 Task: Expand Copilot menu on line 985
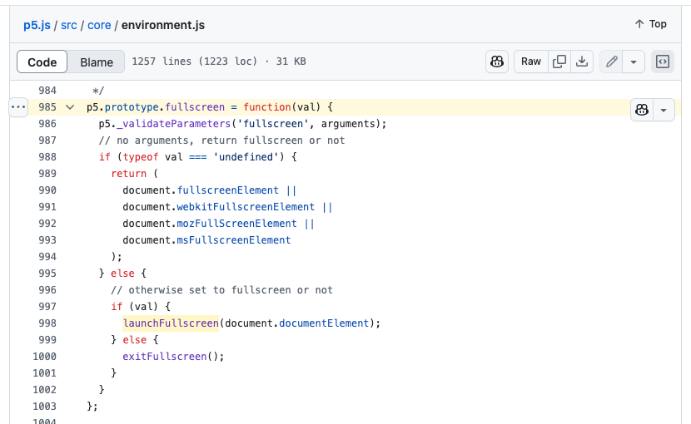point(664,110)
